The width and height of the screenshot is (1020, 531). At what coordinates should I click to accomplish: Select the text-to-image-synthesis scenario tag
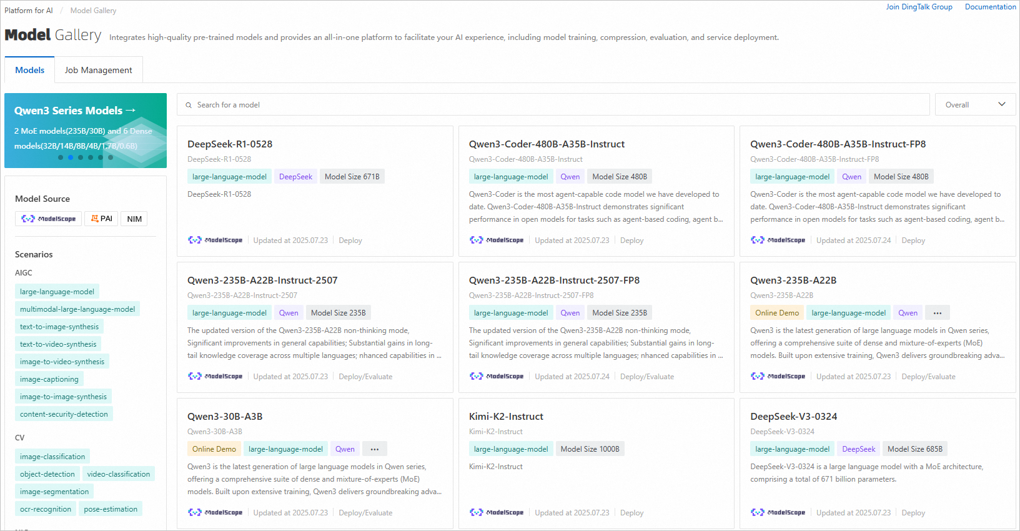[x=59, y=327]
